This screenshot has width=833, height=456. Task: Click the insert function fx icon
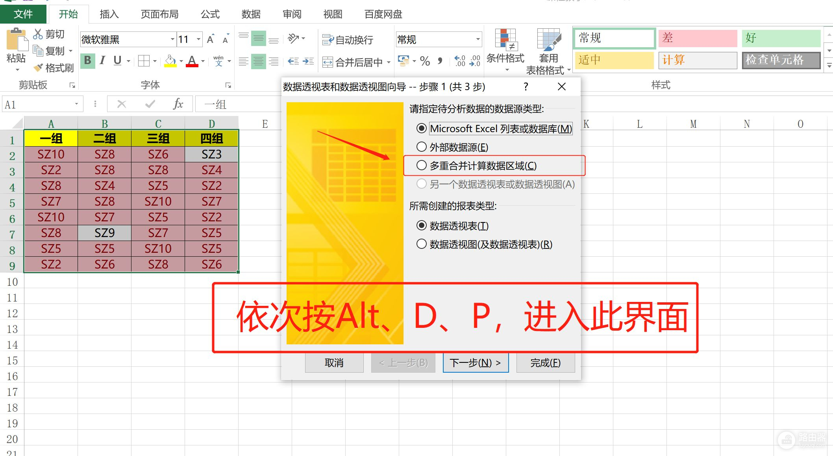click(178, 104)
